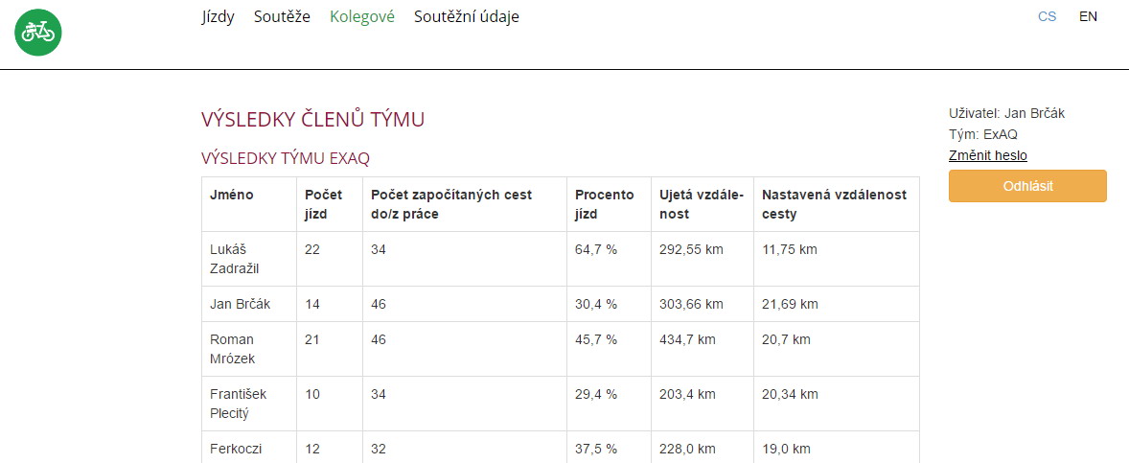Switch language to CS

(x=1047, y=16)
